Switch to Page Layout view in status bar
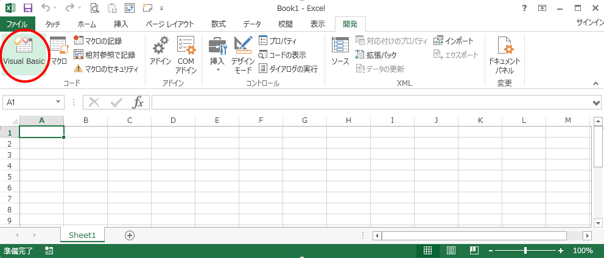Viewport: 604px width, 258px height. [451, 251]
